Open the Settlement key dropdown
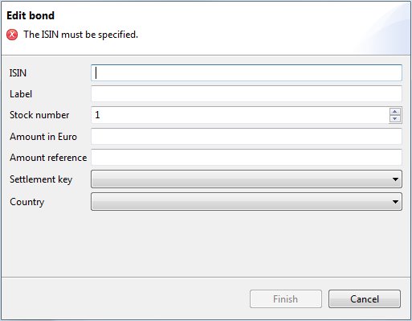The height and width of the screenshot is (321, 412). [x=247, y=179]
